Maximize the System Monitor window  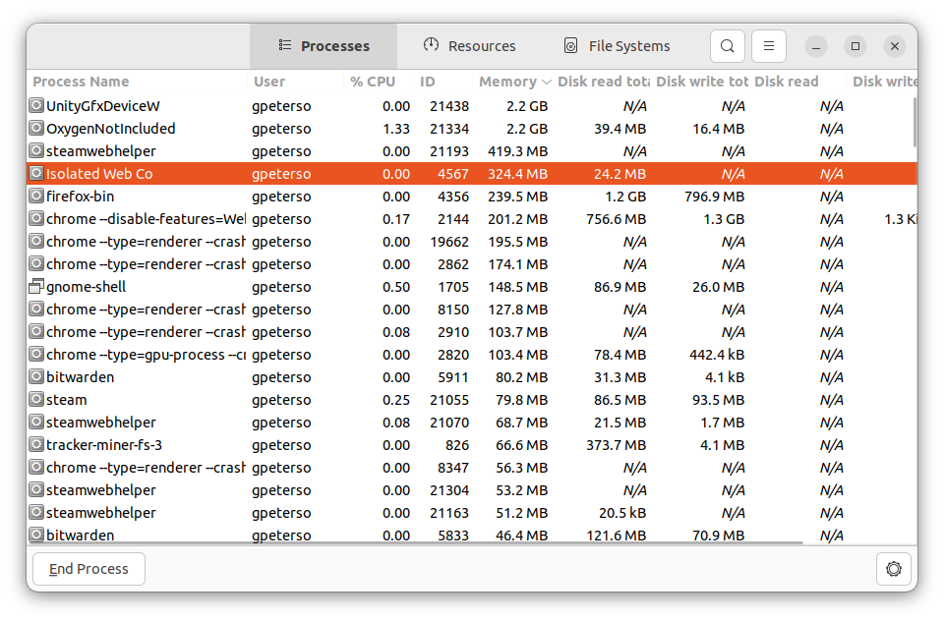[x=855, y=46]
